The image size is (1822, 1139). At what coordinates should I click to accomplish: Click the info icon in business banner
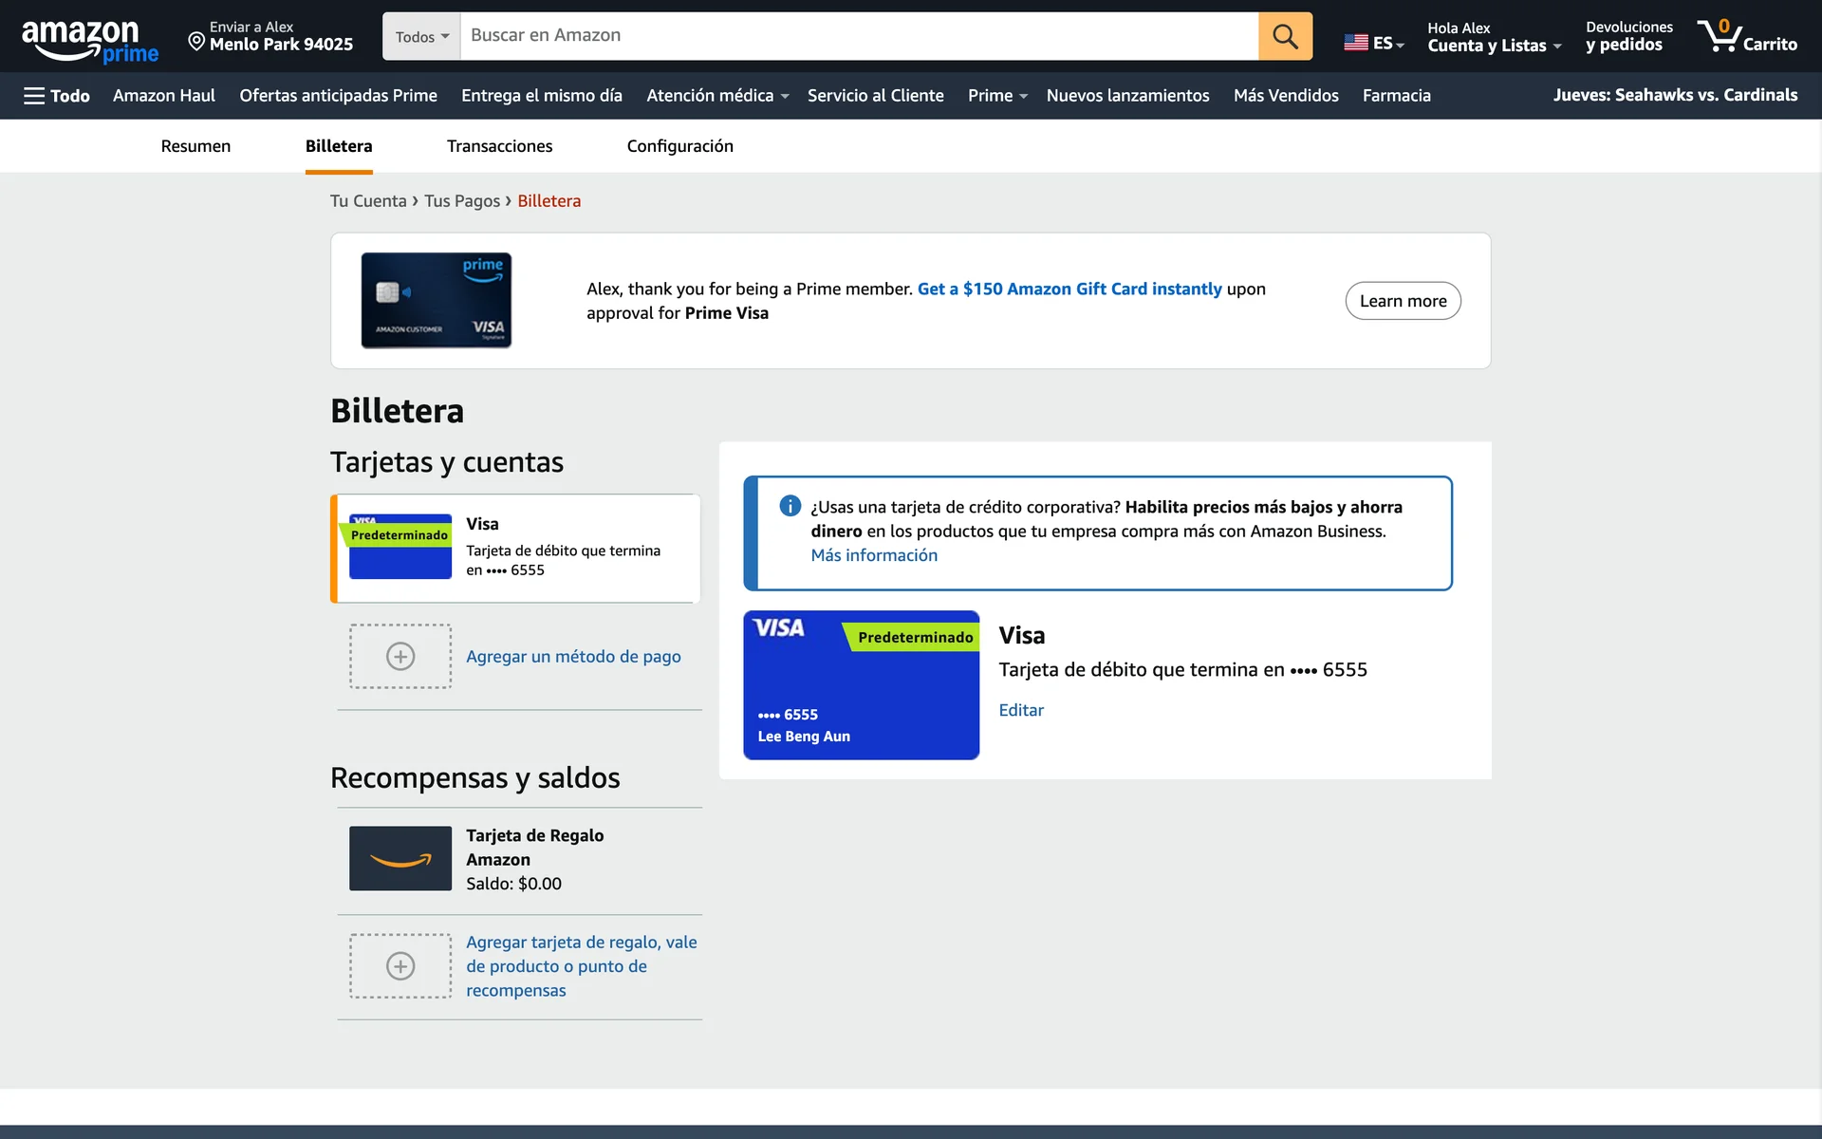[x=790, y=506]
